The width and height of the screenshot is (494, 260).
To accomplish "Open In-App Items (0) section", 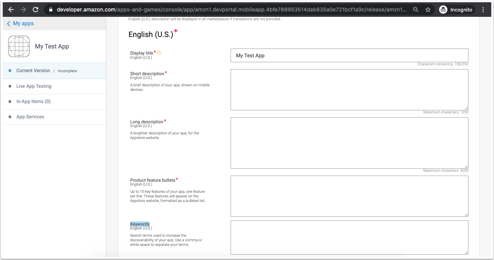I will click(54, 102).
